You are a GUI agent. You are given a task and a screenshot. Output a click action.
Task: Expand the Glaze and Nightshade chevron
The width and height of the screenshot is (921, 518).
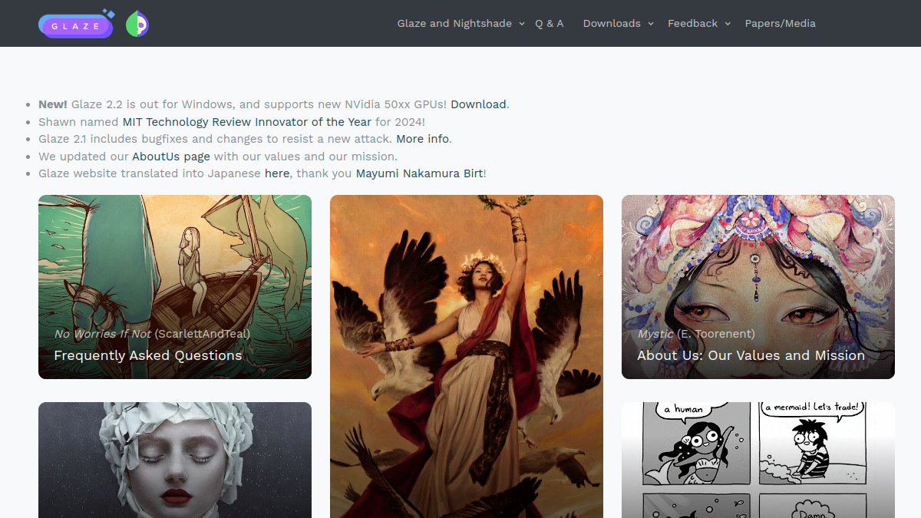(522, 24)
